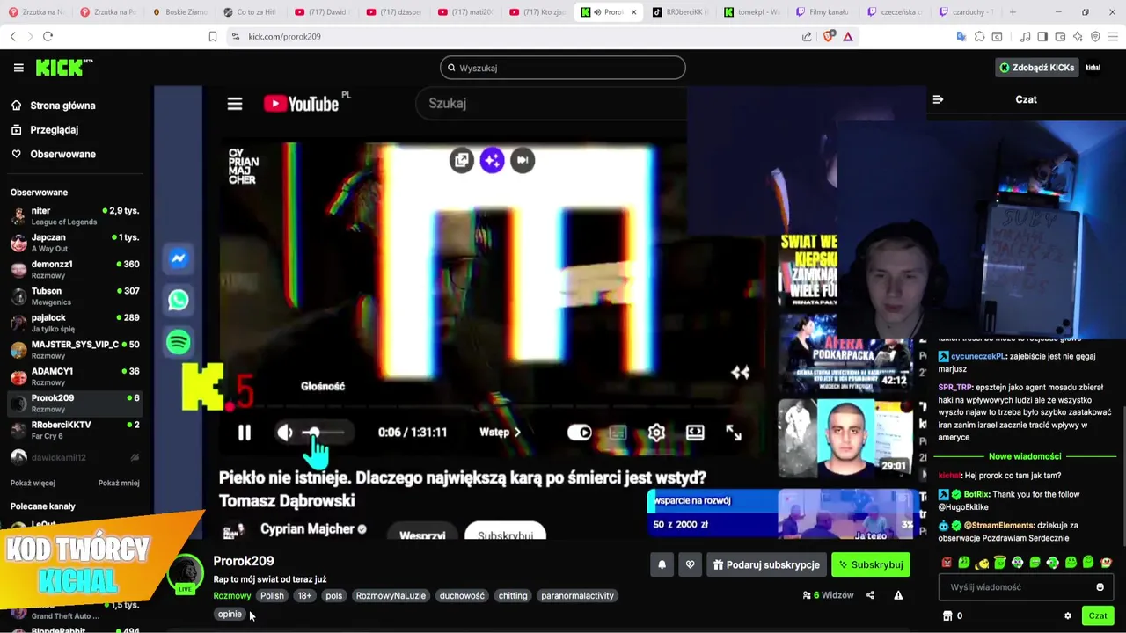
Task: Open niter channel in followed list
Action: tap(75, 216)
